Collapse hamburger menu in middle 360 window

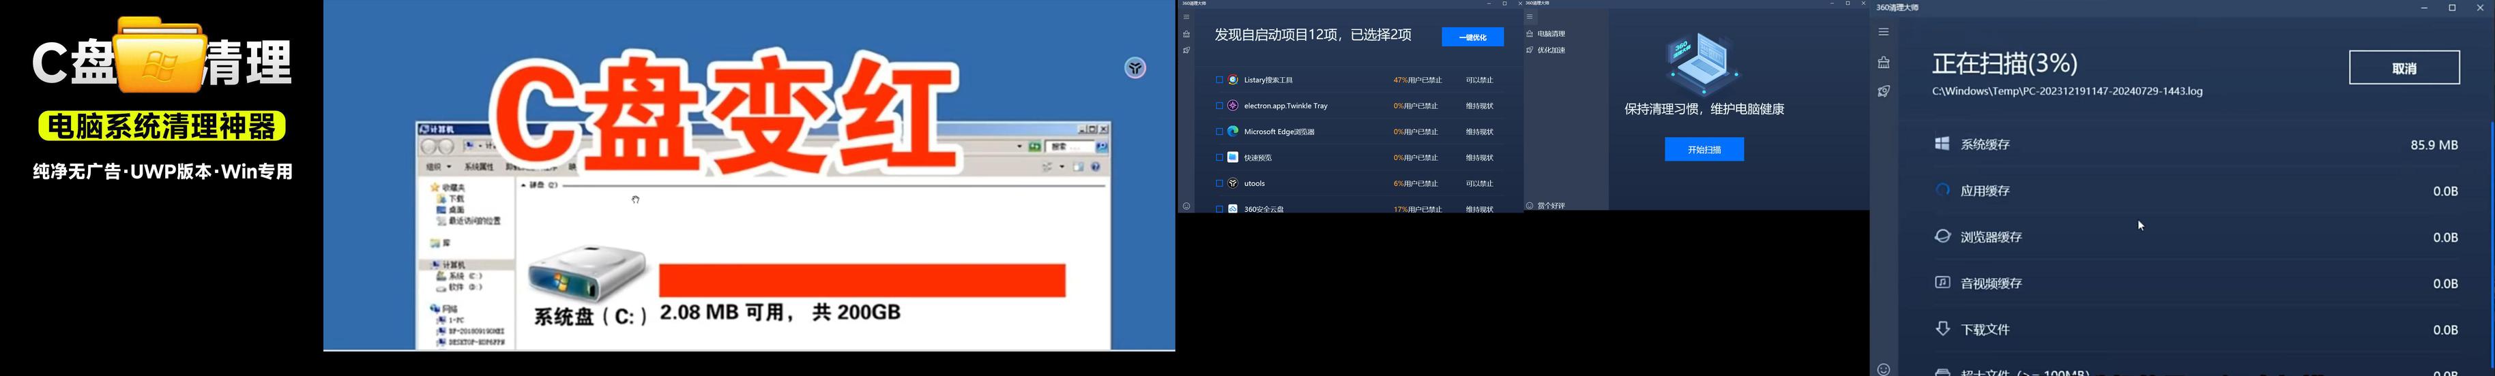(1530, 18)
